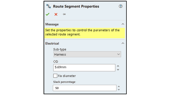Collapse the Electrical section chevron
Image resolution: width=170 pixels, height=95 pixels.
click(x=123, y=43)
